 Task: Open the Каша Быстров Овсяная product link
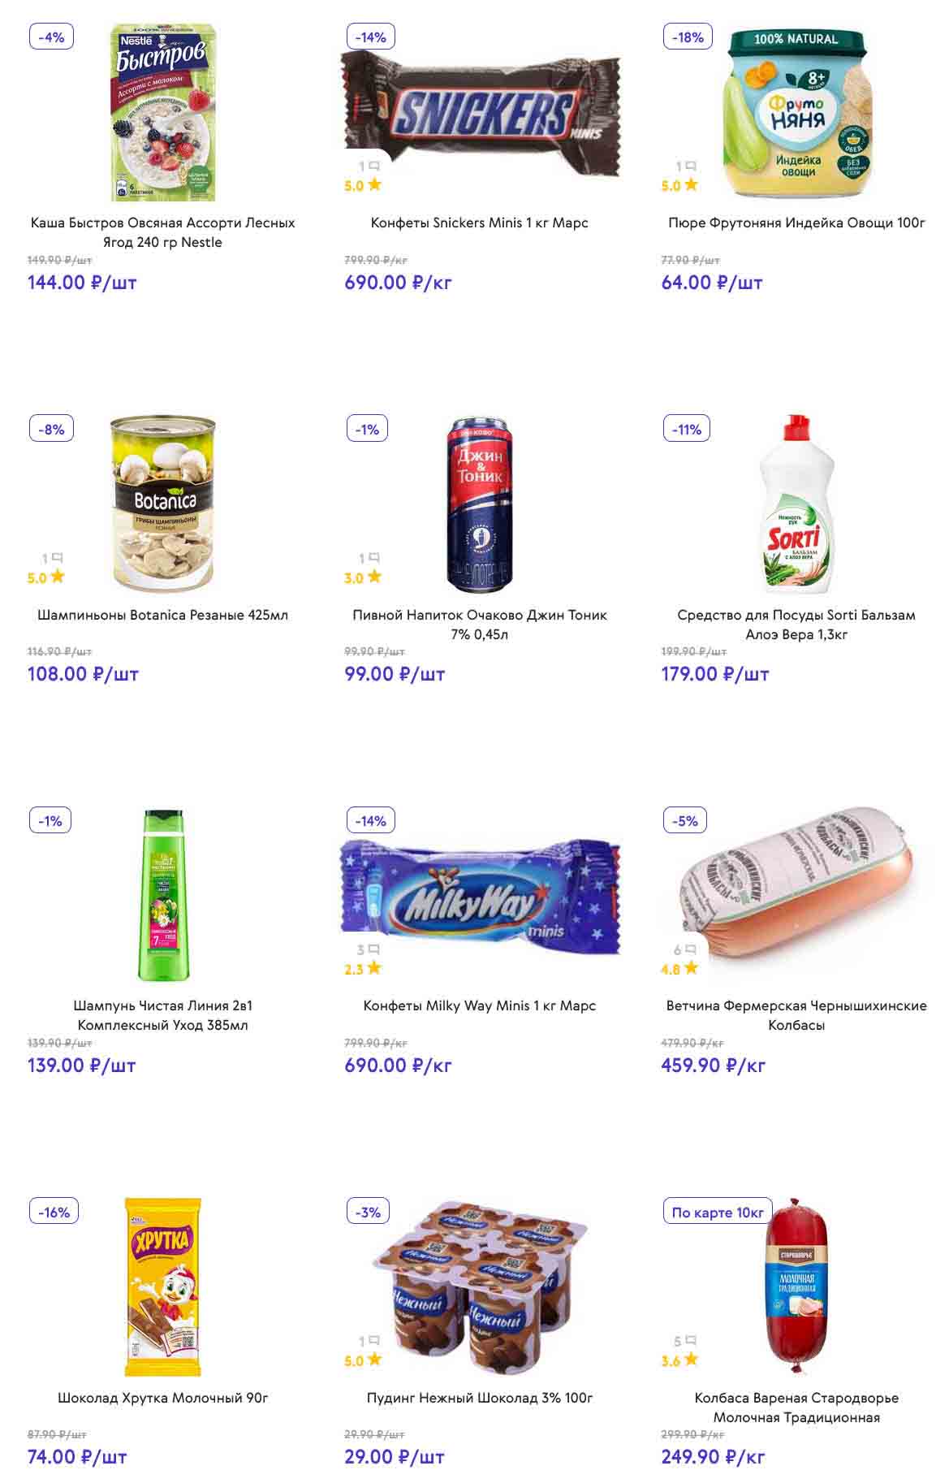tap(162, 232)
